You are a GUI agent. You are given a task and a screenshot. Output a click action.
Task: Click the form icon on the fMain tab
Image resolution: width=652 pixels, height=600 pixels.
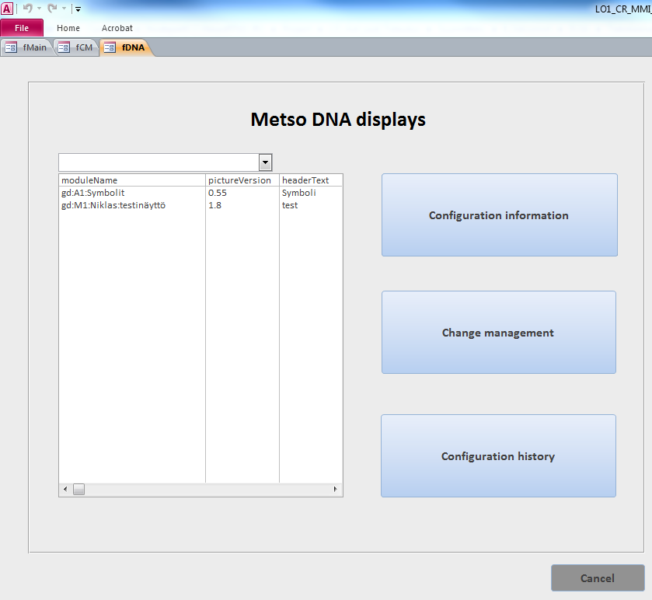pos(11,47)
